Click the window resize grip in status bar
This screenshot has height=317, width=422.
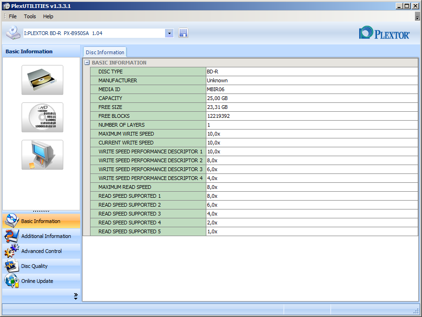pyautogui.click(x=416, y=310)
